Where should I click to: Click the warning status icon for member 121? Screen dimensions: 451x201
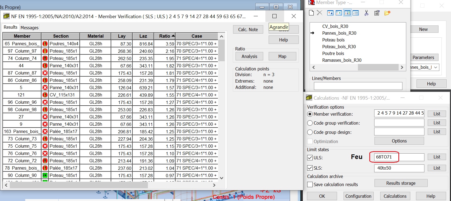(45, 95)
